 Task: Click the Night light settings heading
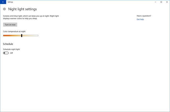pos(22,9)
